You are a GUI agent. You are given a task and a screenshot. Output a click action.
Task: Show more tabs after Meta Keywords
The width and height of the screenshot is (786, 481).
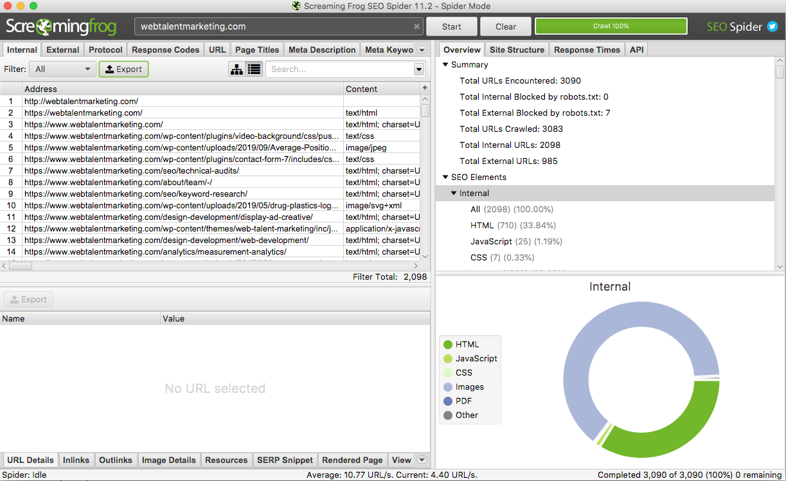(422, 50)
